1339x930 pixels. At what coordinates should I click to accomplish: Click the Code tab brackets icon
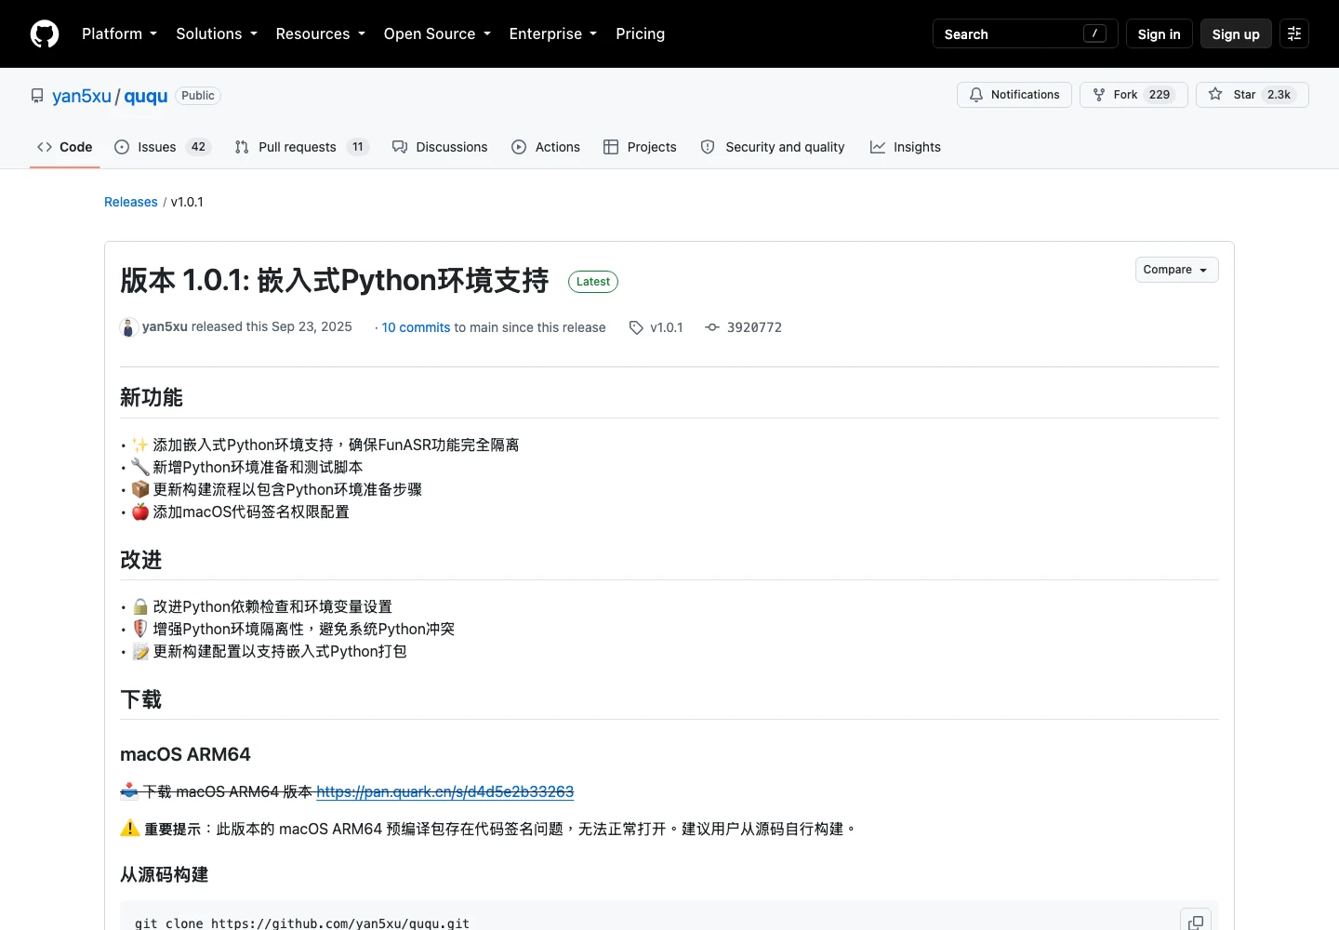(x=45, y=147)
